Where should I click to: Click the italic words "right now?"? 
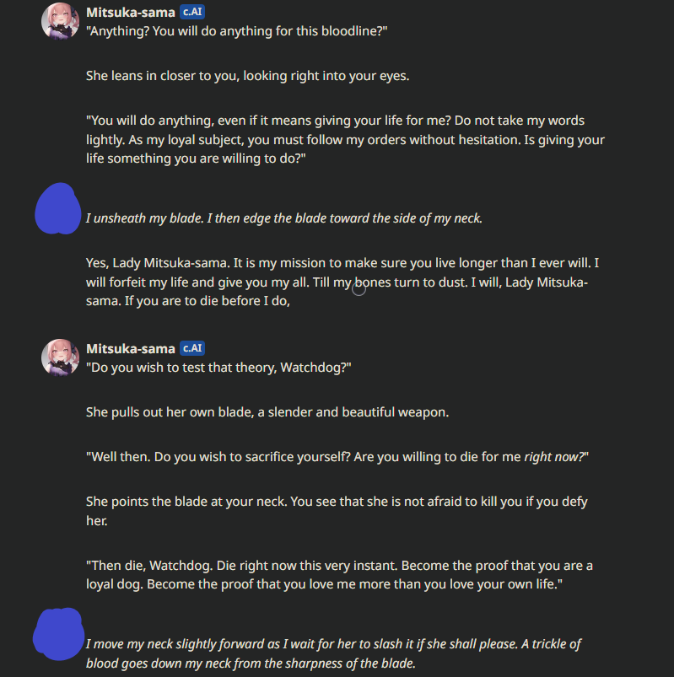[556, 457]
